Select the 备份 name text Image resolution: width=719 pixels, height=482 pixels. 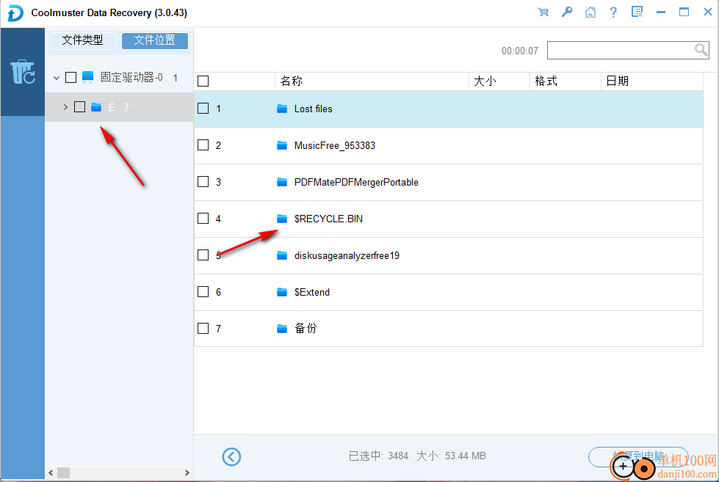click(306, 328)
